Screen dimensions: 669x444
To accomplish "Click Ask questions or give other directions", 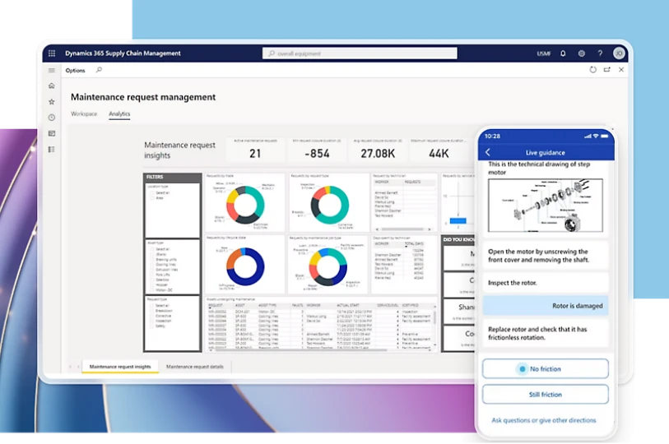I will tap(544, 420).
